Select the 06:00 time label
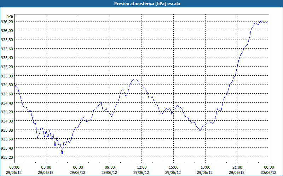The width and height of the screenshot is (283, 176). coord(78,168)
